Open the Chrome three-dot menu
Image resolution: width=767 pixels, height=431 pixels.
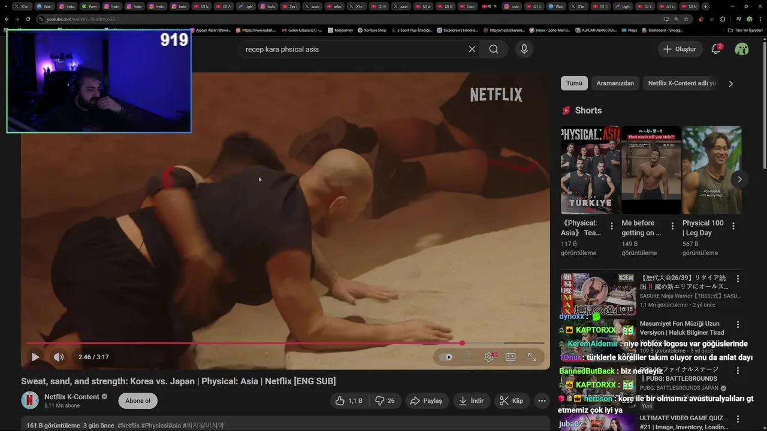tap(760, 19)
